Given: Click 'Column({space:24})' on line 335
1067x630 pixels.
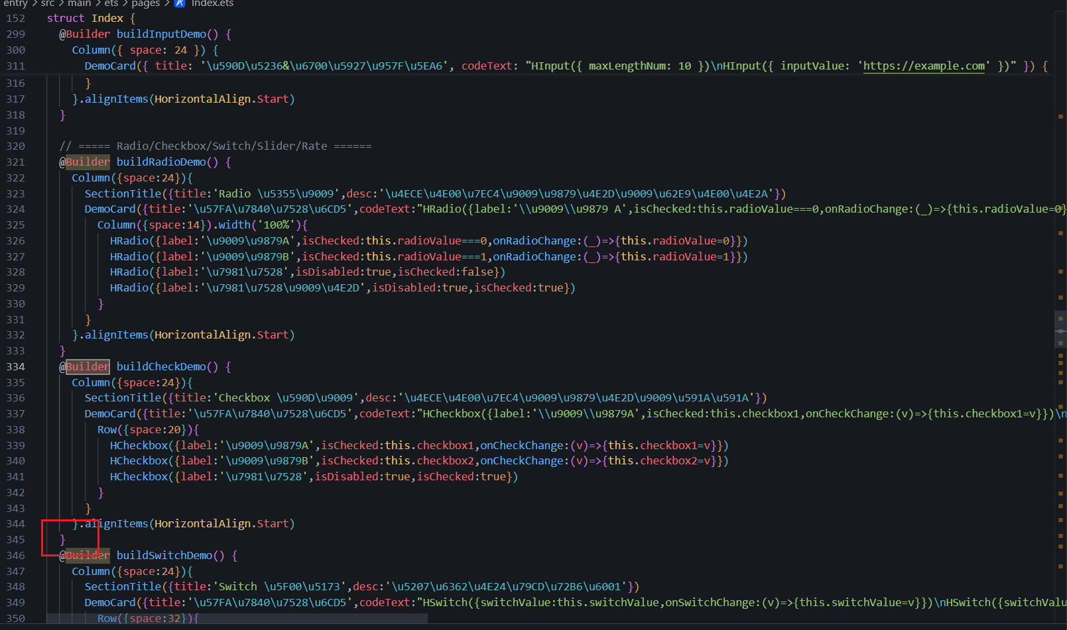Looking at the screenshot, I should tap(129, 382).
